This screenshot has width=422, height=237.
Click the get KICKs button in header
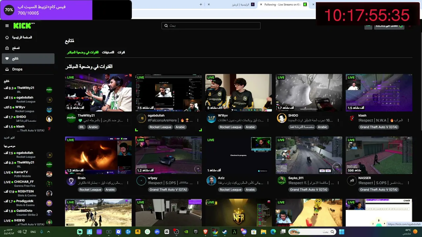389,26
